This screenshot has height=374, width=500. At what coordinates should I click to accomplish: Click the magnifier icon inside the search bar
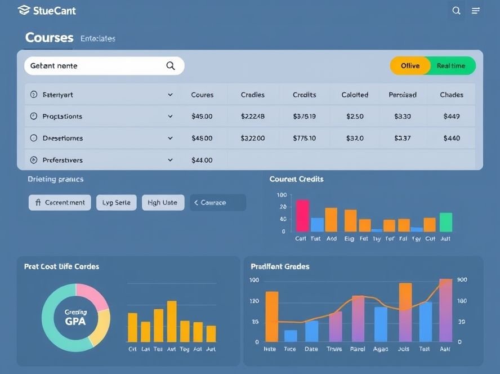pos(170,65)
